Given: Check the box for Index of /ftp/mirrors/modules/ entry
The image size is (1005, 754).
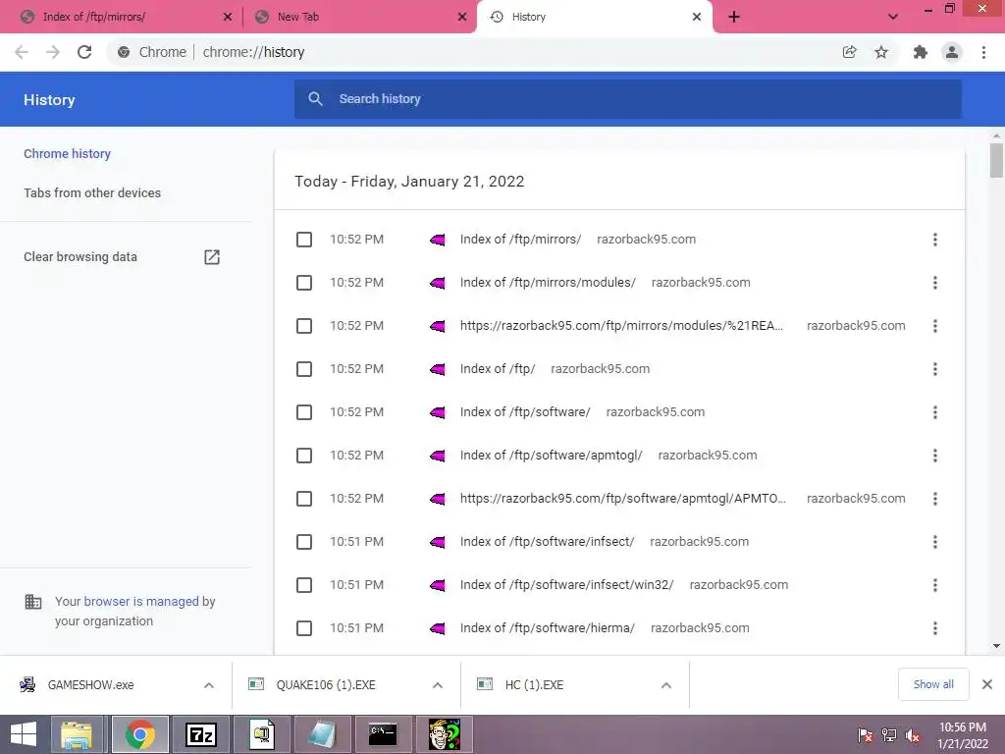Looking at the screenshot, I should pyautogui.click(x=304, y=283).
